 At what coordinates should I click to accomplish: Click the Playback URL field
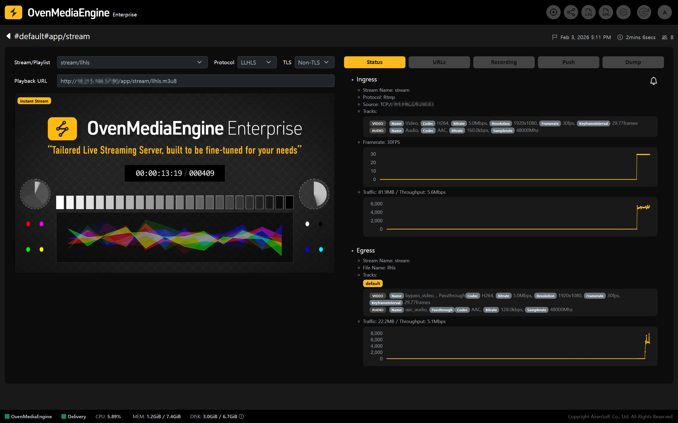[195, 81]
